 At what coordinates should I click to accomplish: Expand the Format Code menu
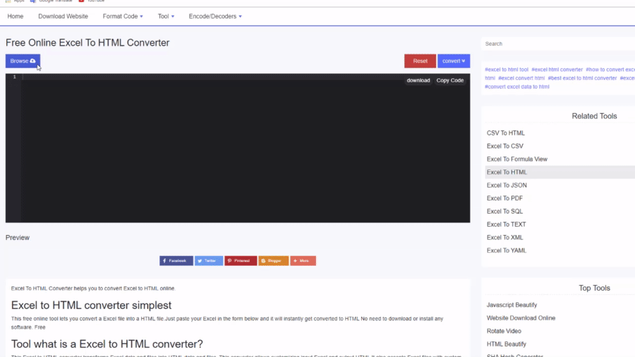(122, 16)
